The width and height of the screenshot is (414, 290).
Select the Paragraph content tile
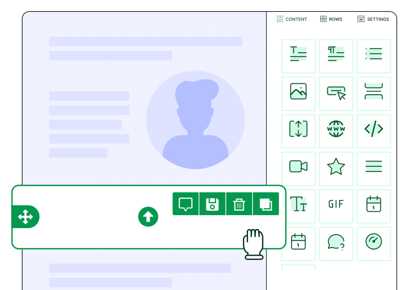click(336, 54)
